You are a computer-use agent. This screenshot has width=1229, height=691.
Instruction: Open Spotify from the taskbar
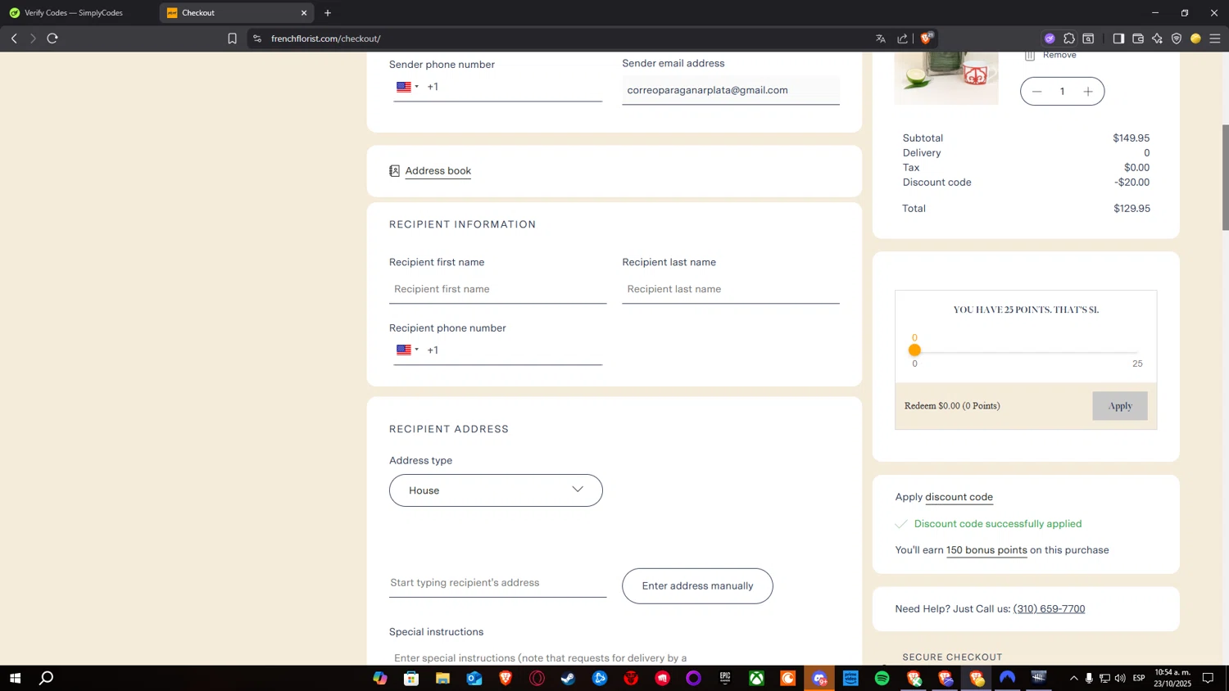click(x=882, y=678)
